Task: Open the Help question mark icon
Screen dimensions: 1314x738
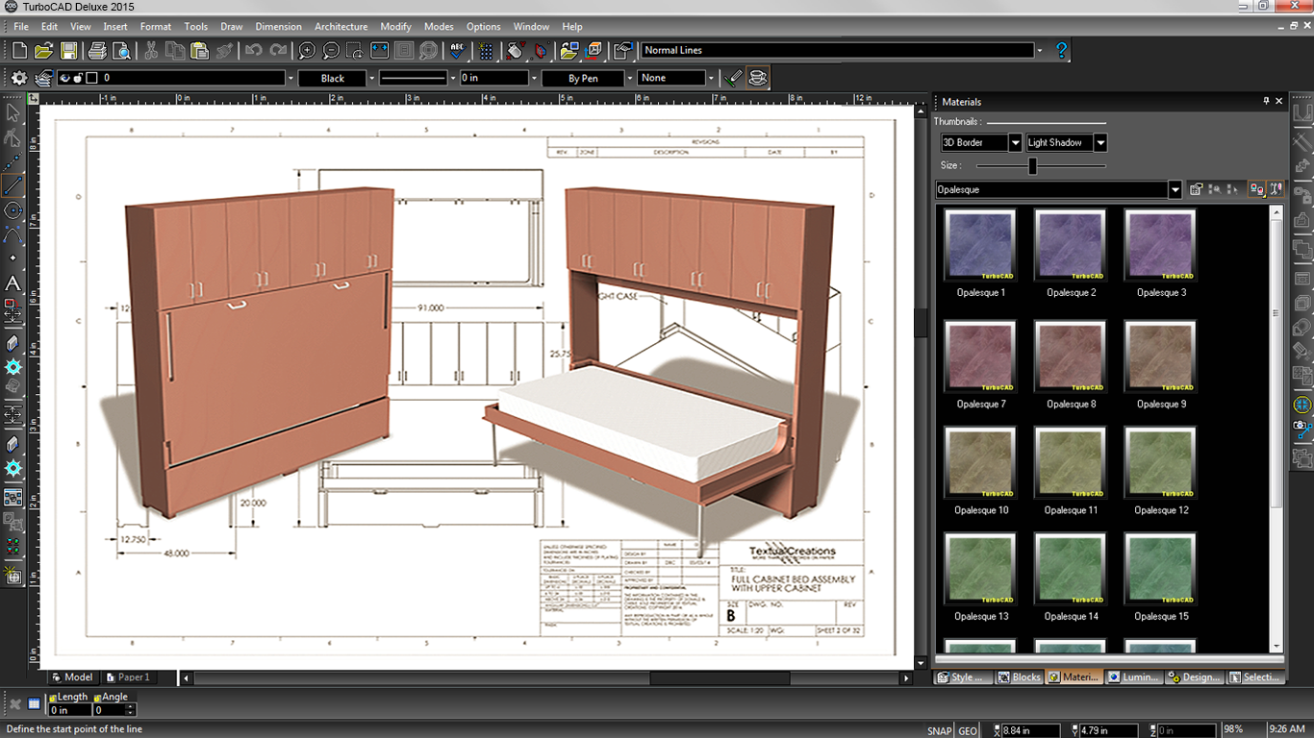Action: tap(1061, 50)
